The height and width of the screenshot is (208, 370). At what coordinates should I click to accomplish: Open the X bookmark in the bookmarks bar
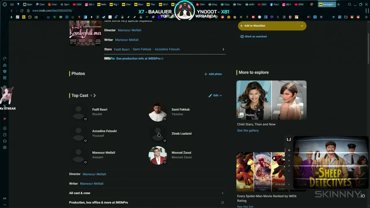(79, 17)
